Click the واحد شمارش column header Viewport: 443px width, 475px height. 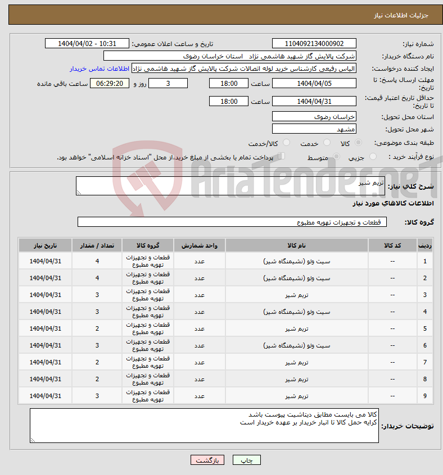pos(200,245)
